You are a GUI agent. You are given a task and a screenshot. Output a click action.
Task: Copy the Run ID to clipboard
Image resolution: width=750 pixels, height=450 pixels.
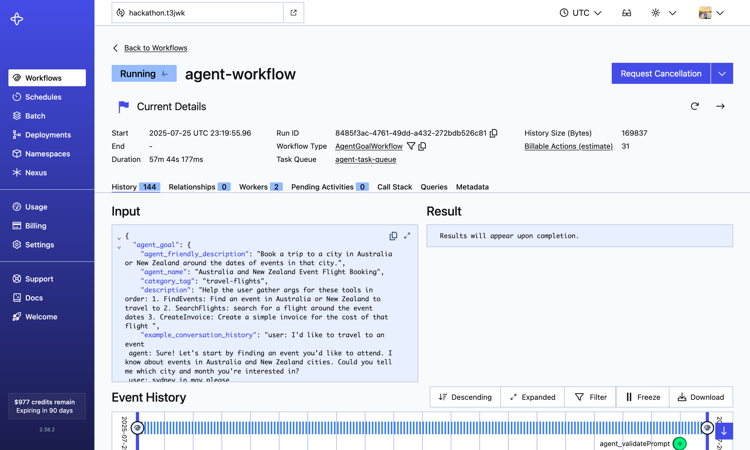494,133
